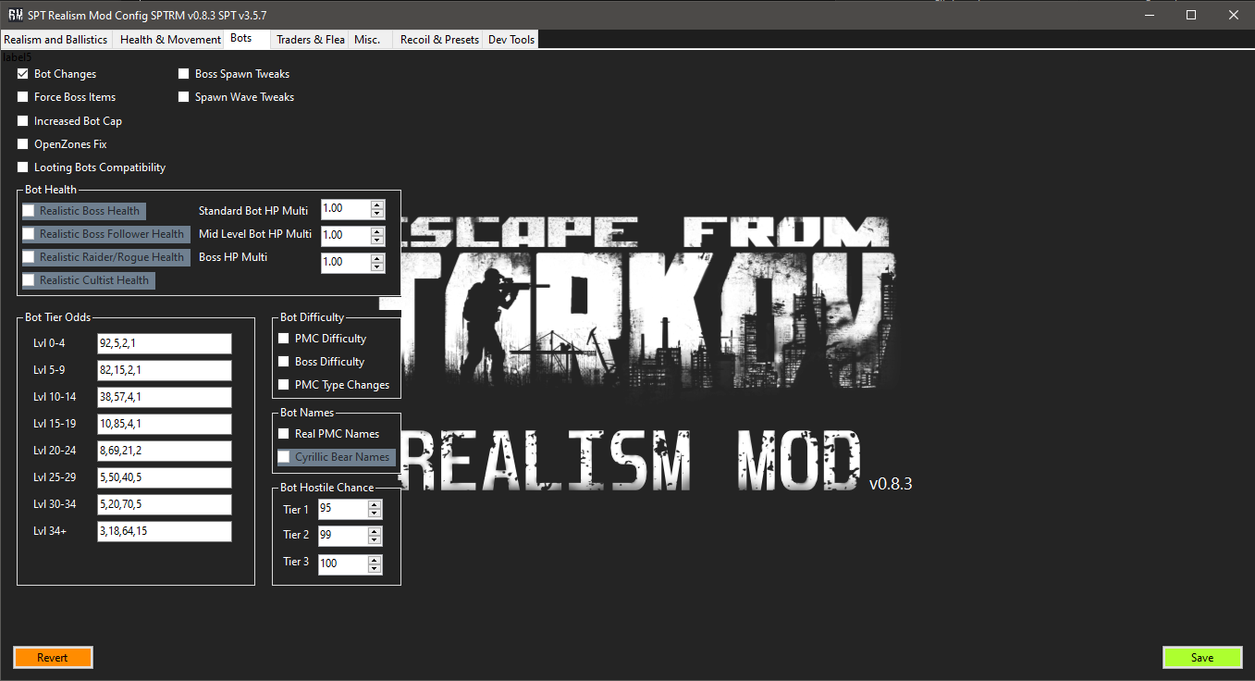Check PMC Type Changes

pyautogui.click(x=284, y=385)
